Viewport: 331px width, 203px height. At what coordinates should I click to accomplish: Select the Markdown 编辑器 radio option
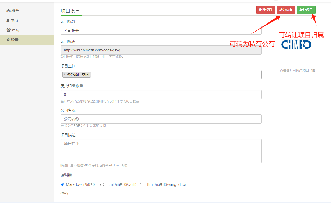tap(63, 184)
